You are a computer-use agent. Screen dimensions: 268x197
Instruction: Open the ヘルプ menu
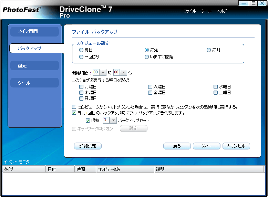tap(222, 11)
